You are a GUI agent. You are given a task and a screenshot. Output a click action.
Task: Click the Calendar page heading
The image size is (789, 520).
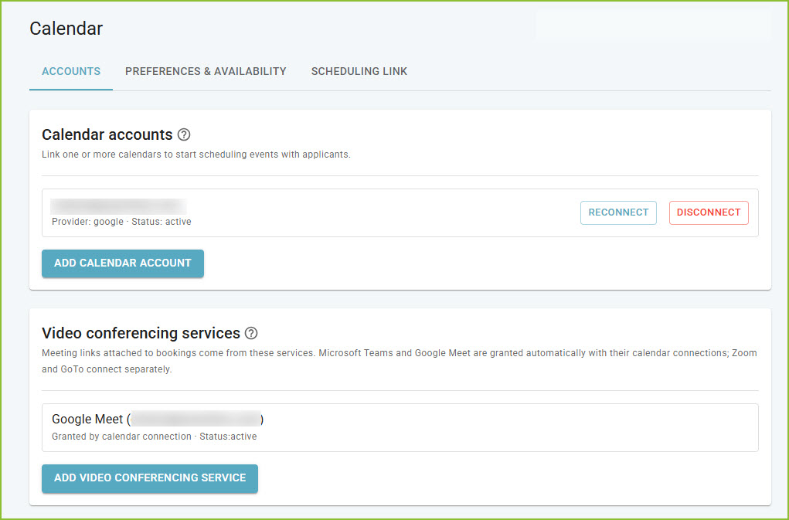(x=66, y=29)
